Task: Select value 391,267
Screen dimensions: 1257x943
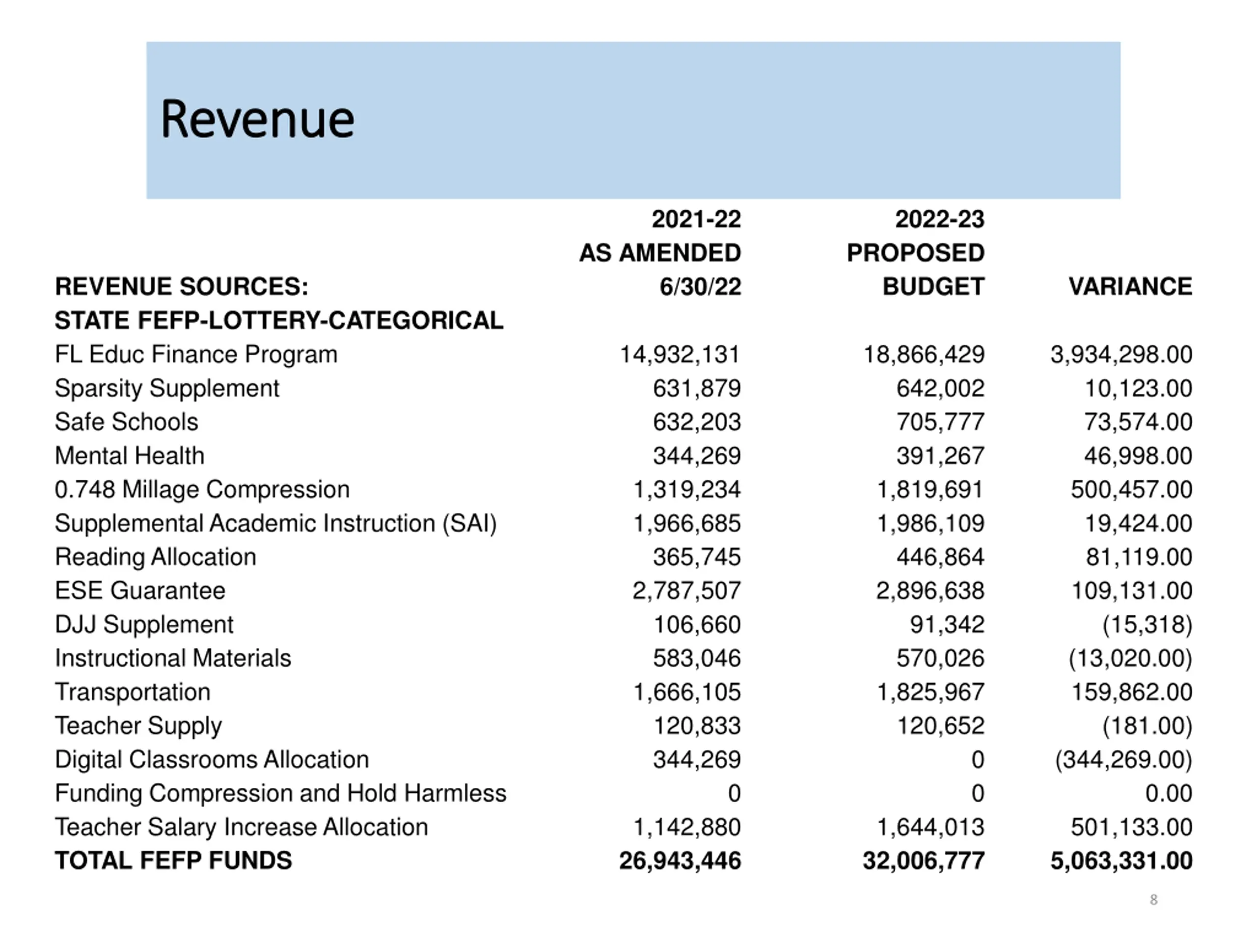Action: click(x=940, y=456)
